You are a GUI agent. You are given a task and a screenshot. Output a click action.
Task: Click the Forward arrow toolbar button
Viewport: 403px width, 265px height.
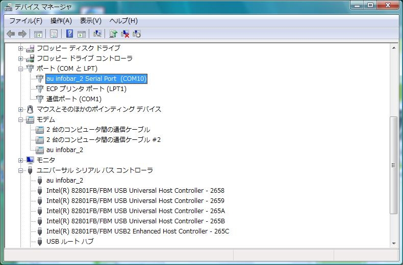[x=22, y=34]
